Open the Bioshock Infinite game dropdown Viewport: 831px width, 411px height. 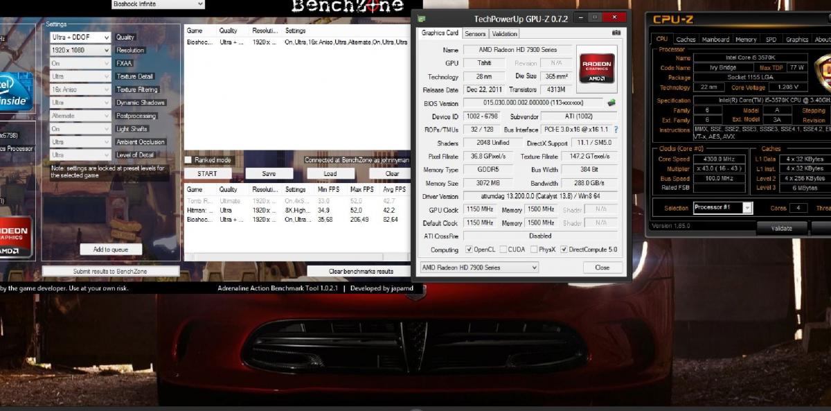(x=158, y=4)
